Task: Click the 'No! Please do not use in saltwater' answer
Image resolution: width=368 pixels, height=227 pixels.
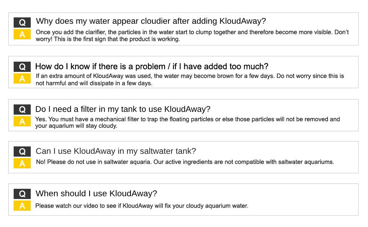Action: [x=185, y=162]
